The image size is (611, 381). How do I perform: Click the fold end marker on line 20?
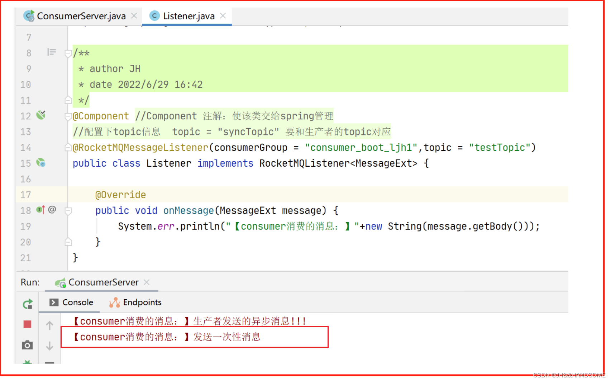(x=68, y=242)
